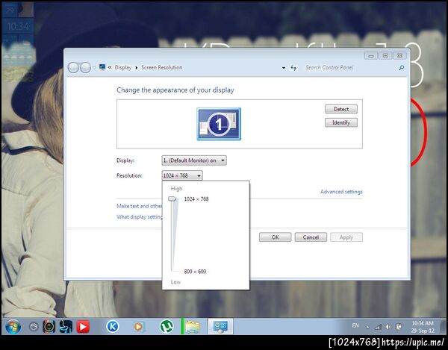Select monitor 1 thumbnail
This screenshot has height=350, width=448.
219,124
